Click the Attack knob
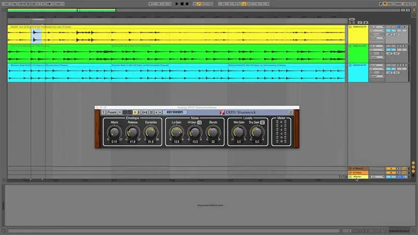 pyautogui.click(x=114, y=132)
